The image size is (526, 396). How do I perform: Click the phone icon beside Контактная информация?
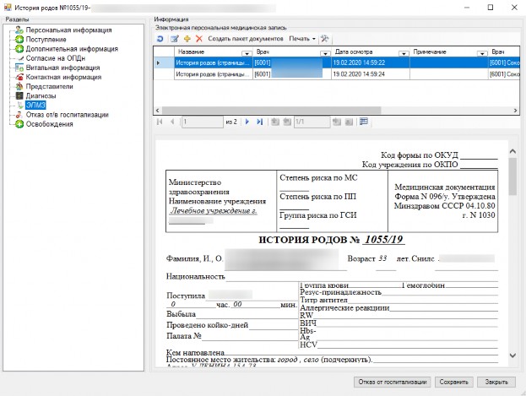[19, 77]
